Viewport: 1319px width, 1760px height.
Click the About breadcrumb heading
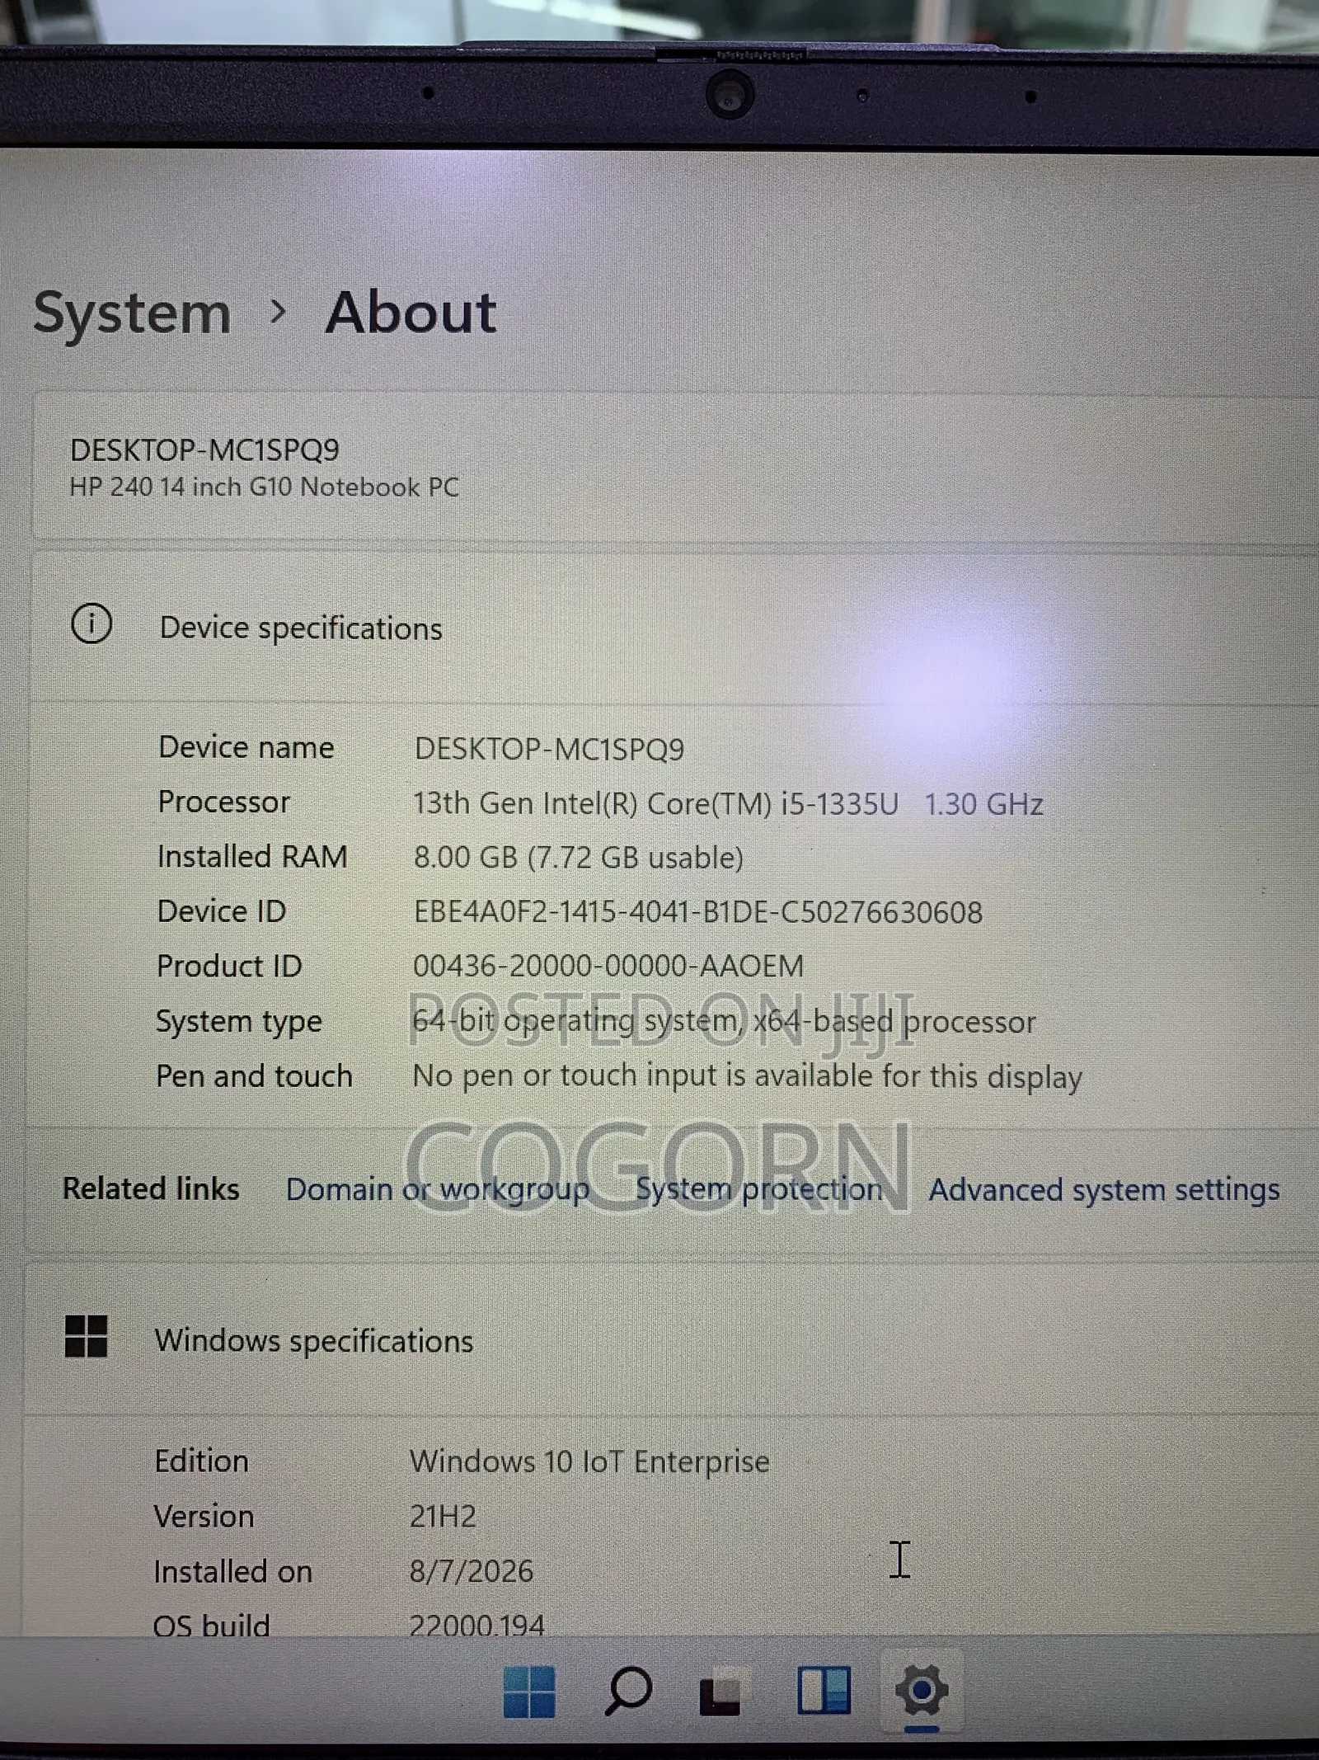tap(411, 313)
